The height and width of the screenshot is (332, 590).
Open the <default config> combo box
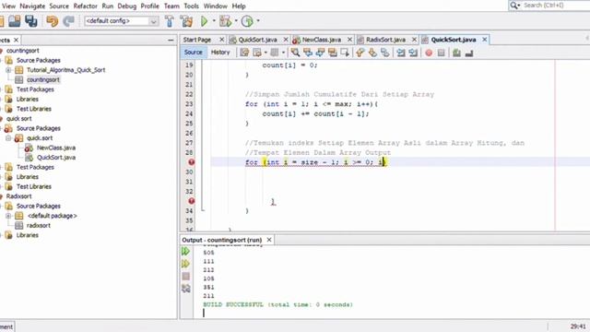121,21
